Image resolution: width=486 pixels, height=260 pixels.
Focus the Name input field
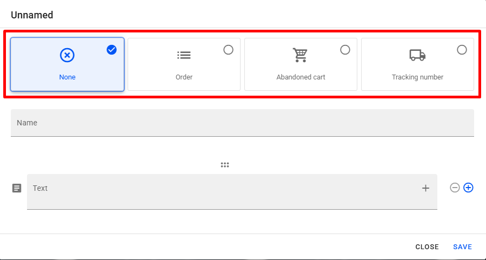pos(242,123)
